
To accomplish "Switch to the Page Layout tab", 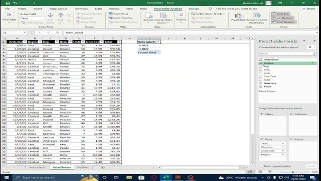I will [58, 9].
